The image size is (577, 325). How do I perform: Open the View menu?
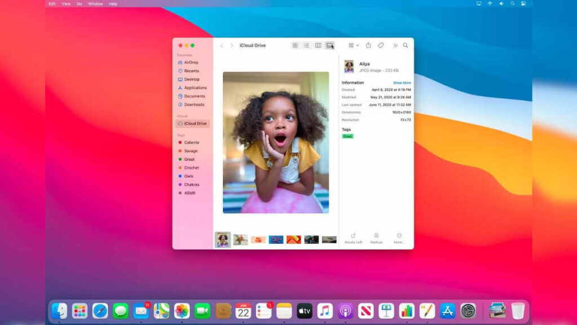pyautogui.click(x=66, y=4)
